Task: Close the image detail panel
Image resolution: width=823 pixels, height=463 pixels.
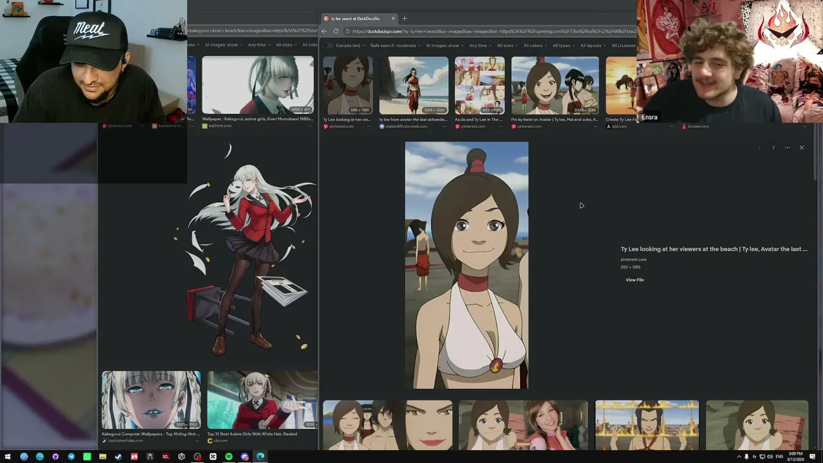Action: click(x=801, y=147)
